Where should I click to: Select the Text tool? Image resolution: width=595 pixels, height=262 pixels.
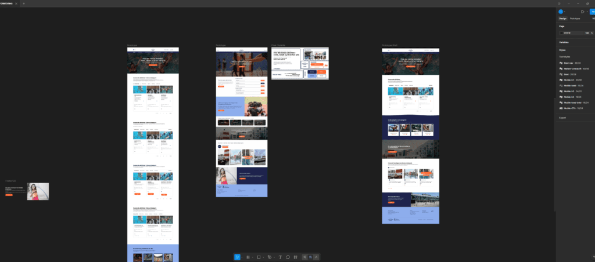281,257
